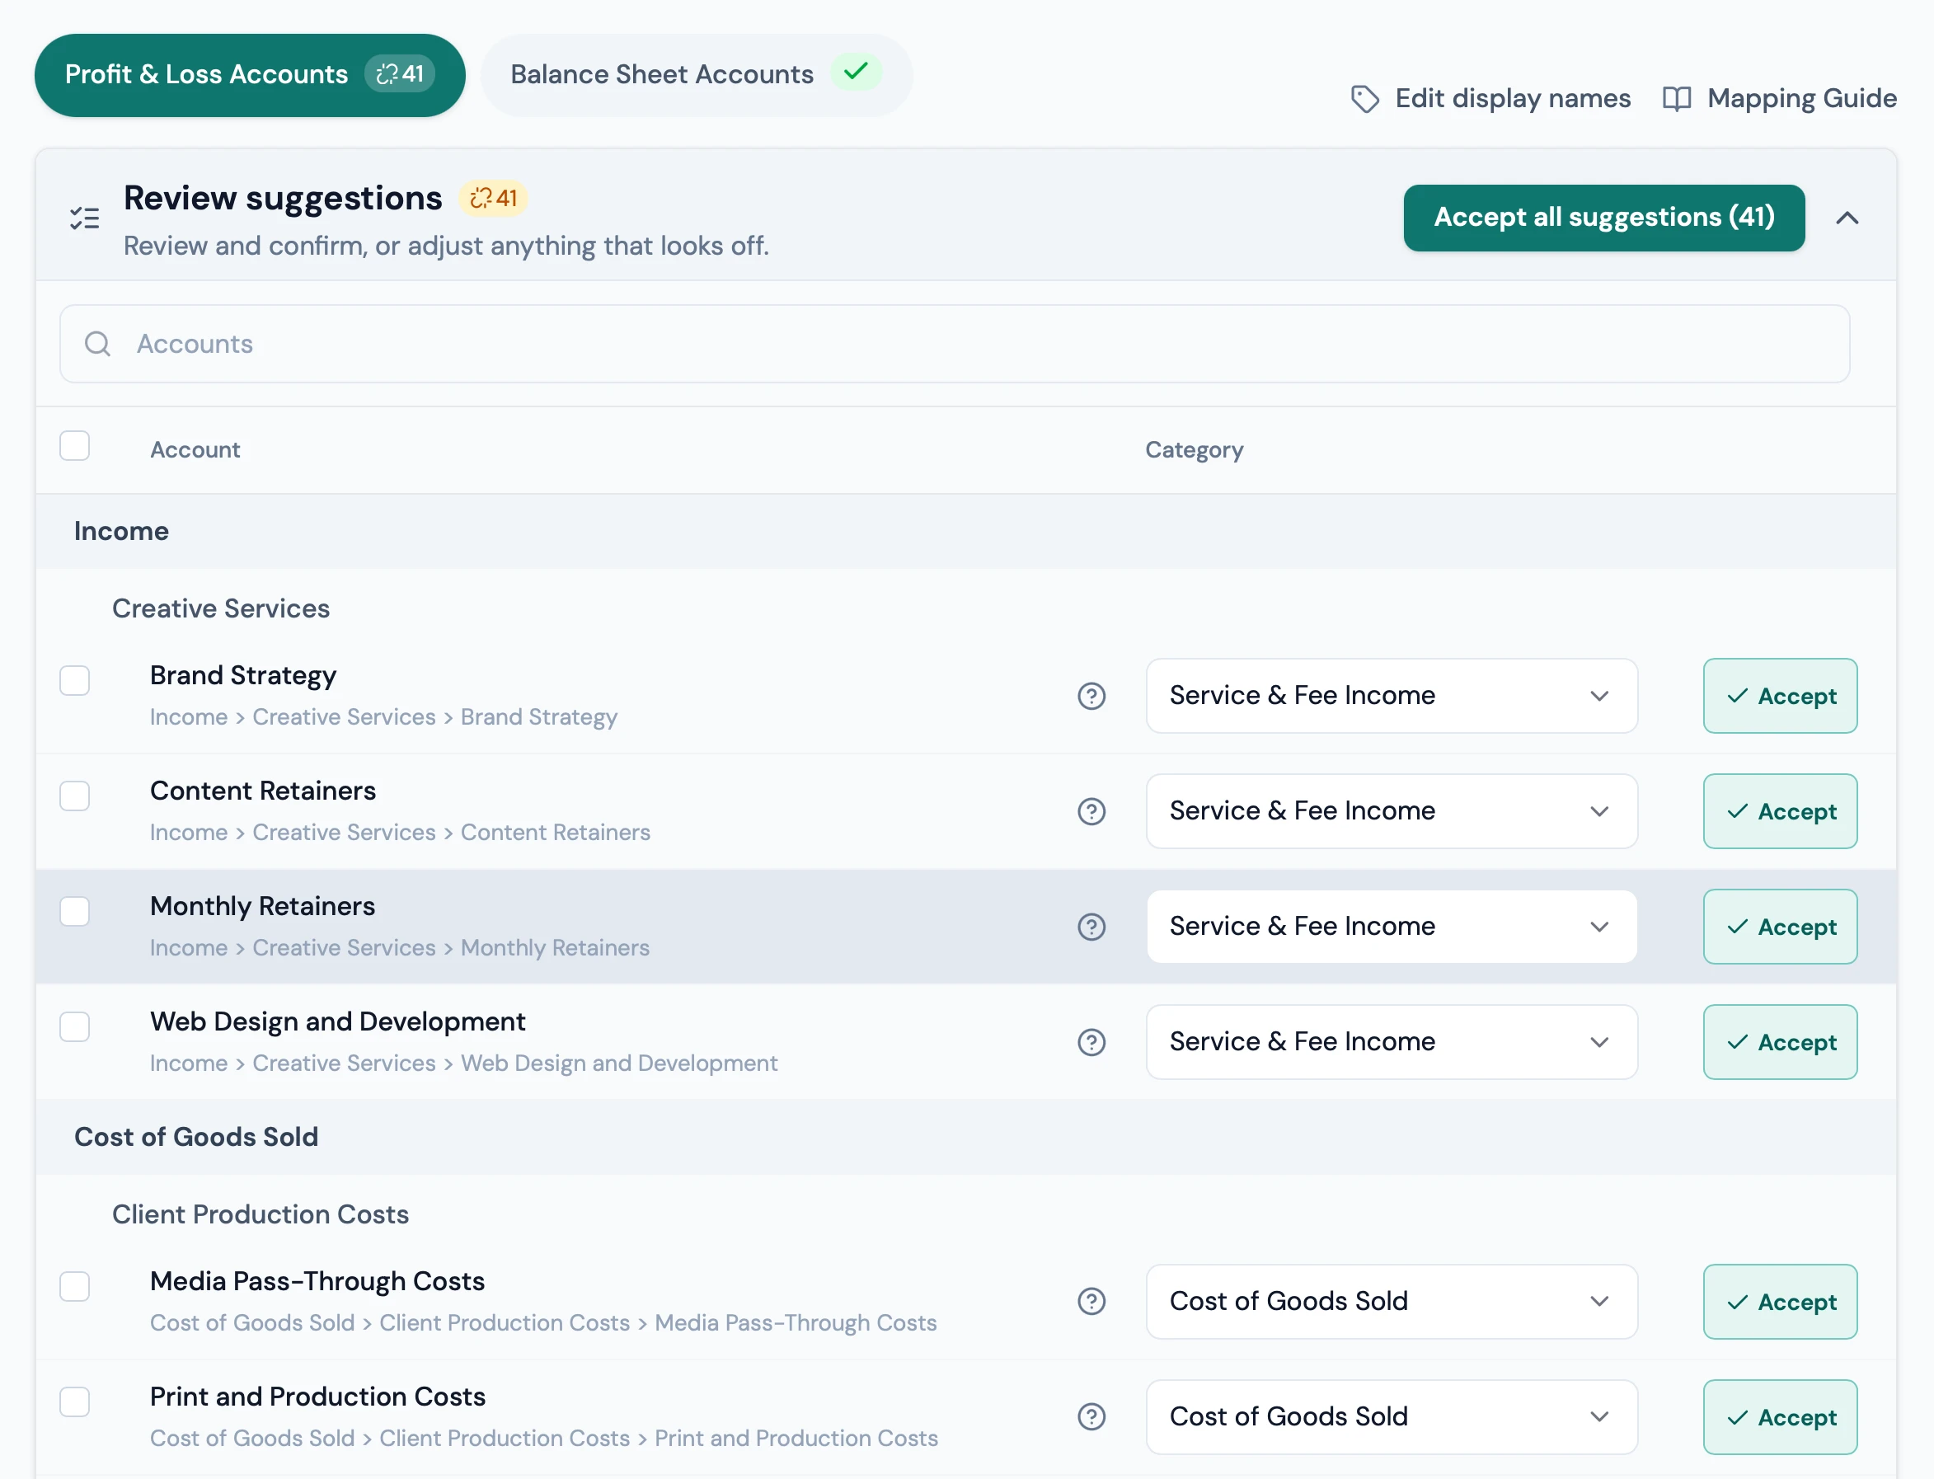Image resolution: width=1934 pixels, height=1479 pixels.
Task: Collapse the Review suggestions panel
Action: coord(1847,218)
